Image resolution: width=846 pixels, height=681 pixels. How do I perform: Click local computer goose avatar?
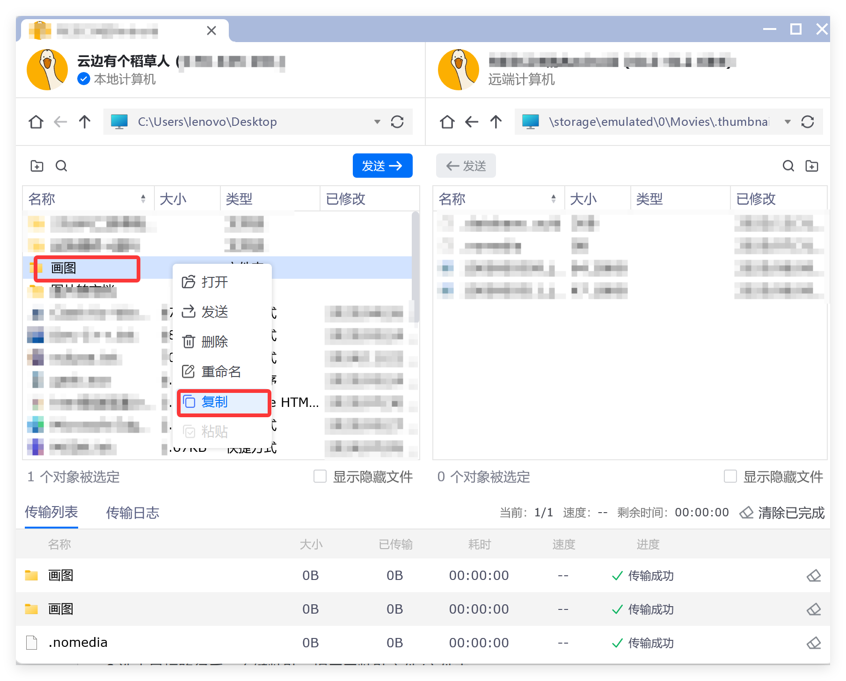click(47, 70)
